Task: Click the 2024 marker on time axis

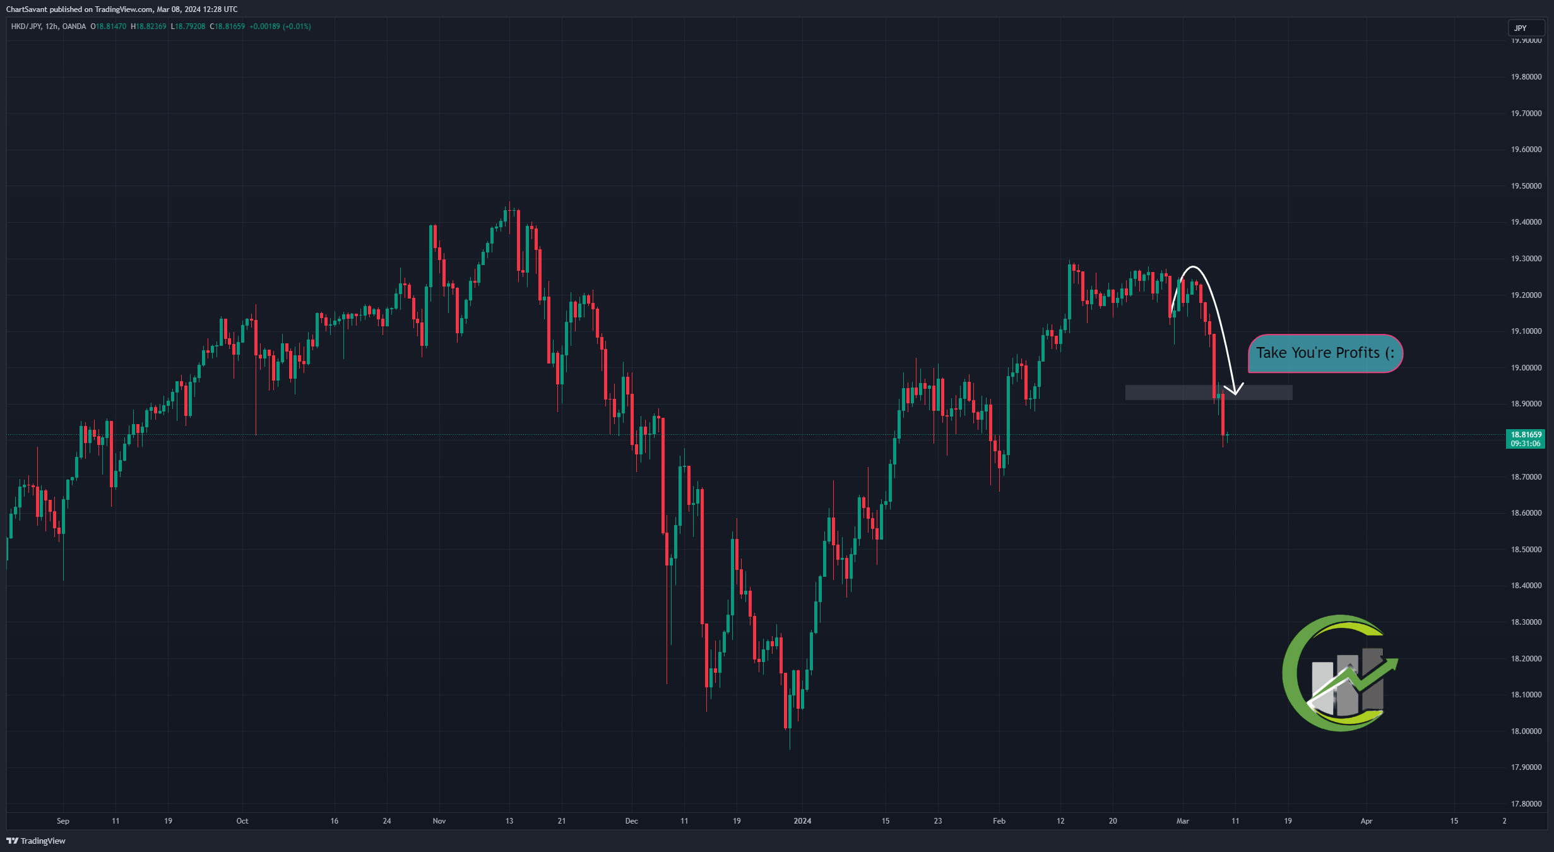Action: pos(802,821)
